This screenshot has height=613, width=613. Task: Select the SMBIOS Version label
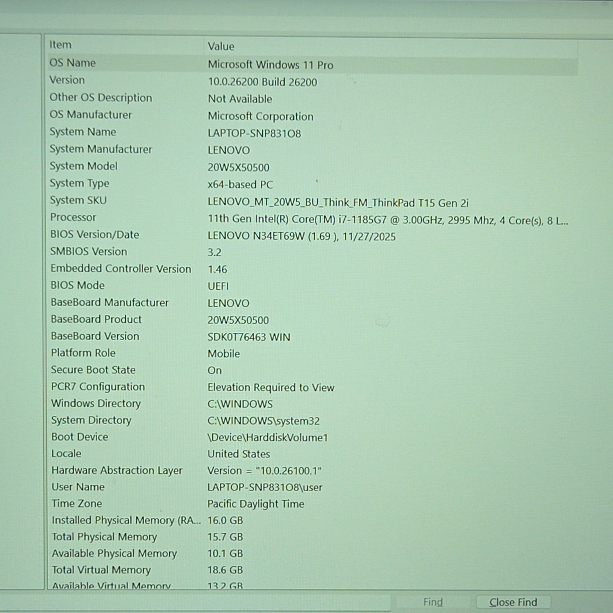click(x=89, y=251)
